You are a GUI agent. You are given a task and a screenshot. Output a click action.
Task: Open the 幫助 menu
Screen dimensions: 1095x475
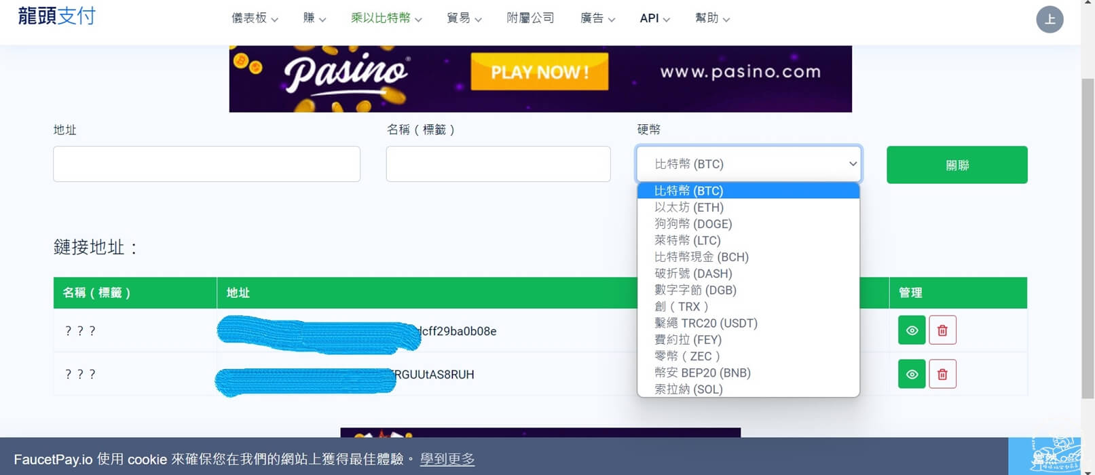[x=712, y=18]
